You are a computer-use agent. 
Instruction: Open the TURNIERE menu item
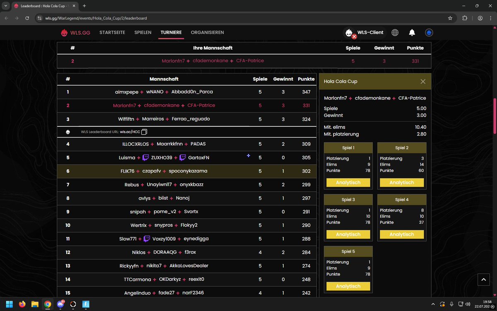171,33
